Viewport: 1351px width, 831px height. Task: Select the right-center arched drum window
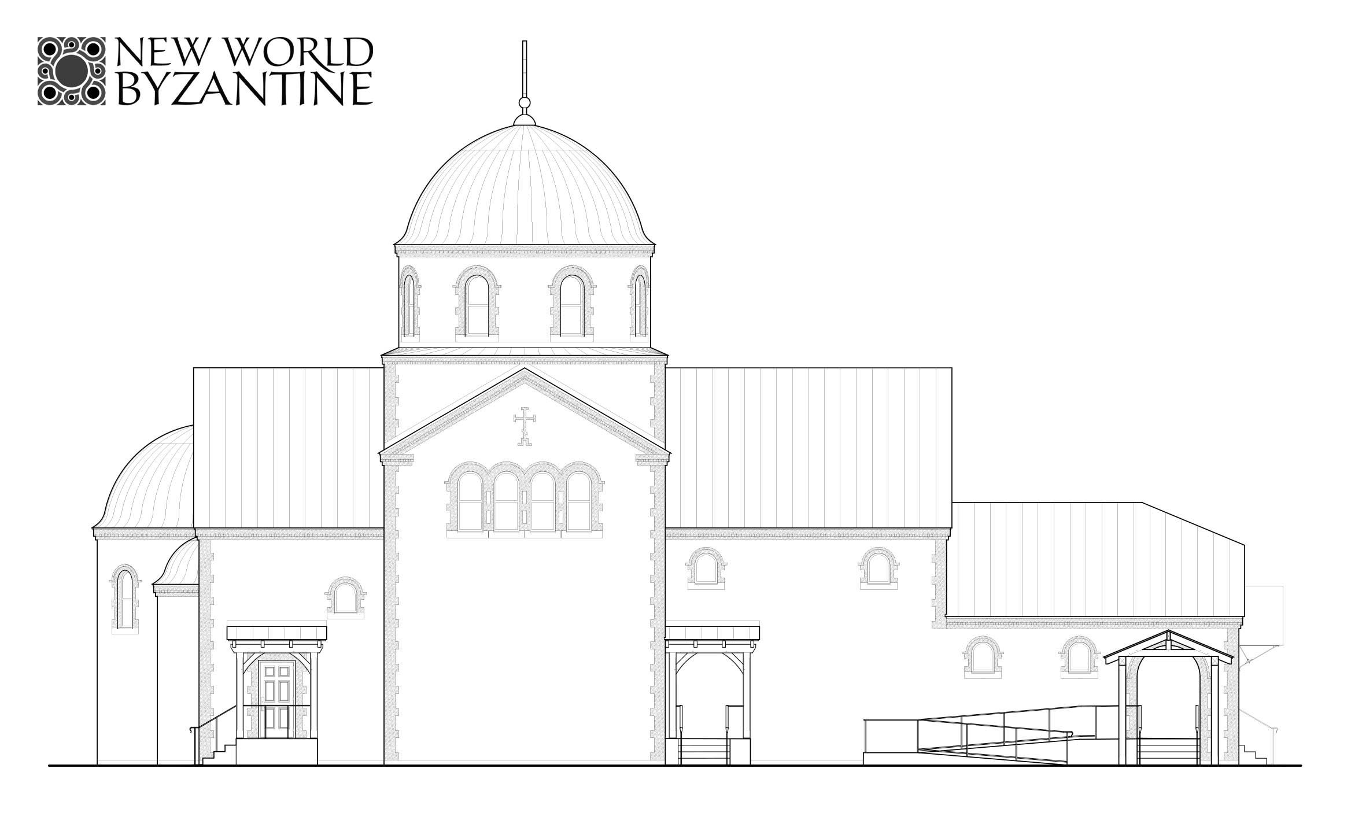click(x=571, y=305)
